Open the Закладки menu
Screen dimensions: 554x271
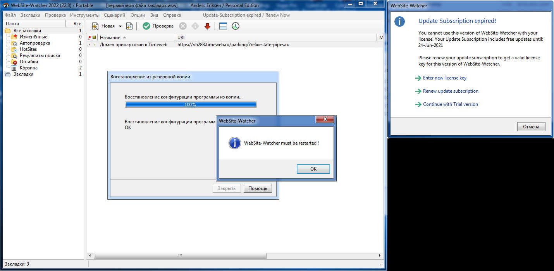(x=30, y=15)
